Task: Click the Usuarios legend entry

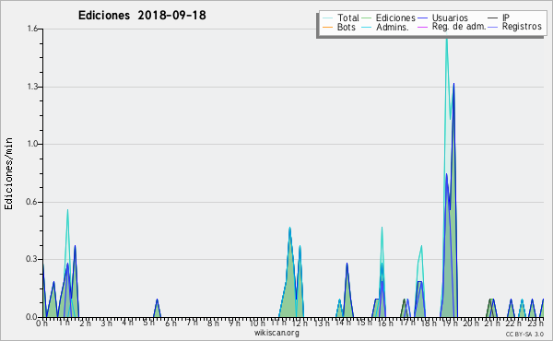Action: (443, 18)
